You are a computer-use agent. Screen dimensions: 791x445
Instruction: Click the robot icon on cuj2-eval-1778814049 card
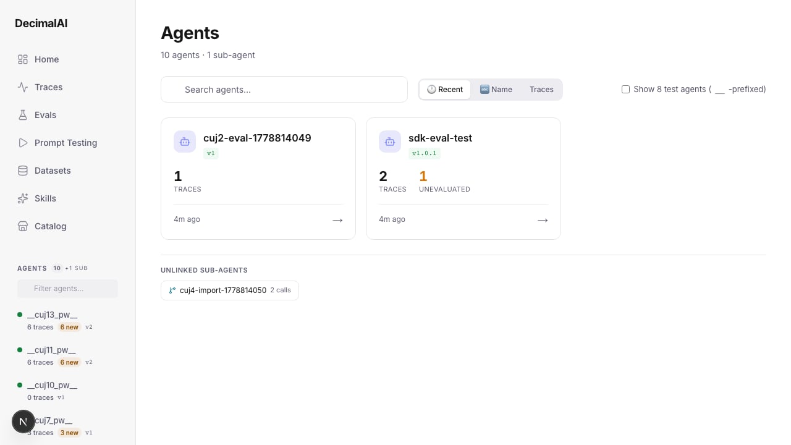(x=185, y=142)
